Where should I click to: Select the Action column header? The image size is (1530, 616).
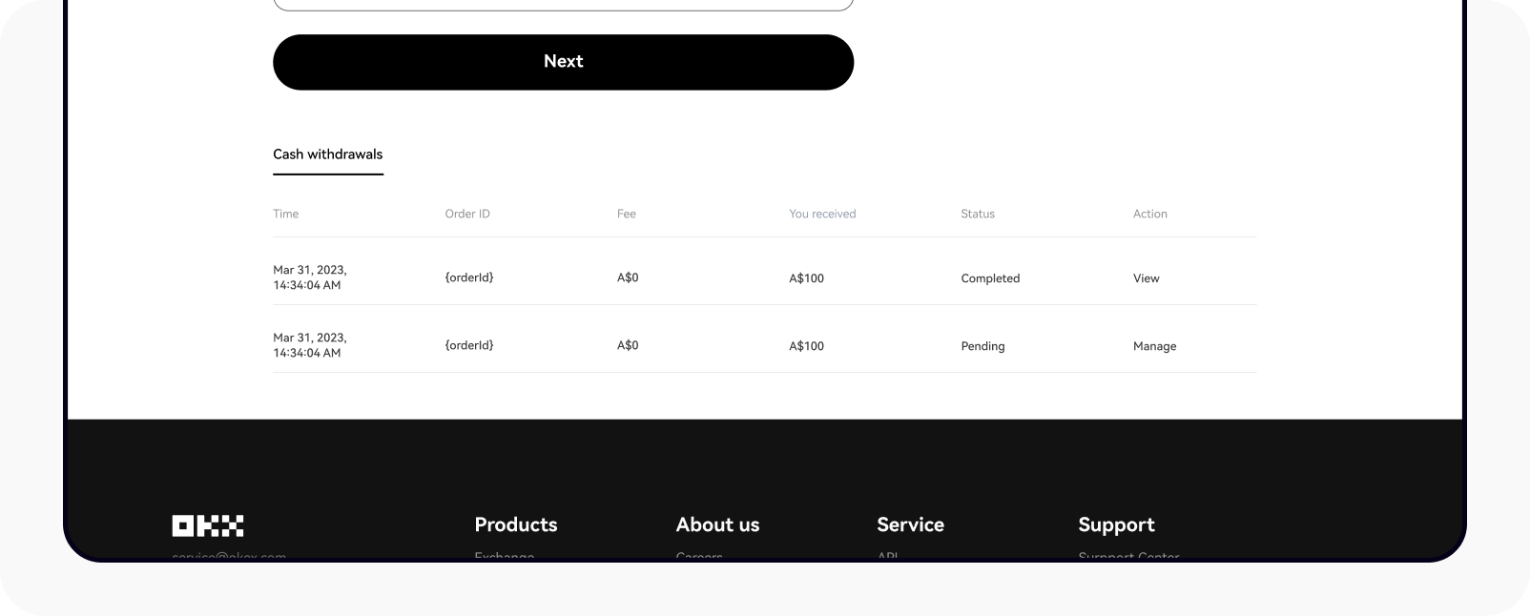point(1149,214)
